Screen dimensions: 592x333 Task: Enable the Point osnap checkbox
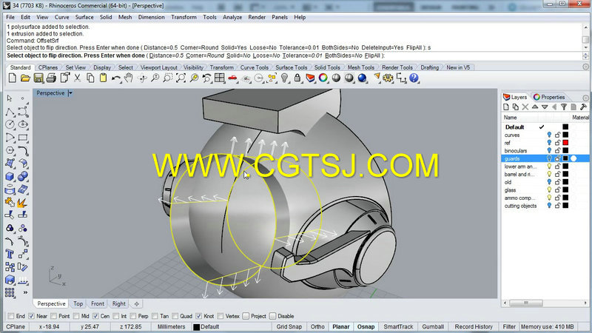tap(53, 316)
